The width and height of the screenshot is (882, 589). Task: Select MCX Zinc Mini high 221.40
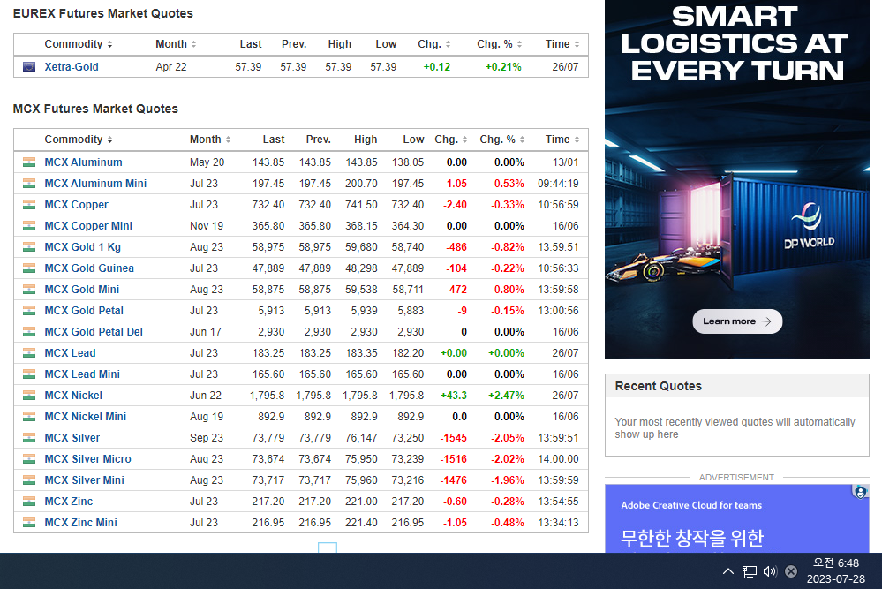tap(361, 523)
